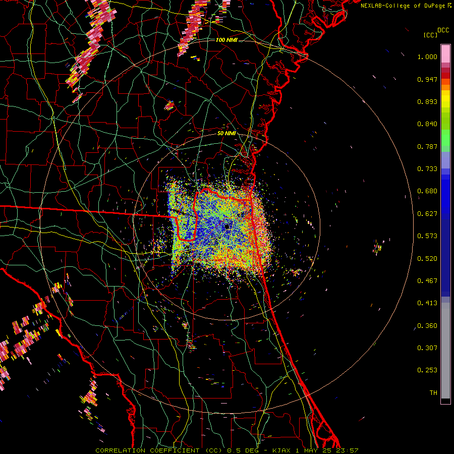
Task: Click the 50 NMI range ring label
Action: pos(226,134)
